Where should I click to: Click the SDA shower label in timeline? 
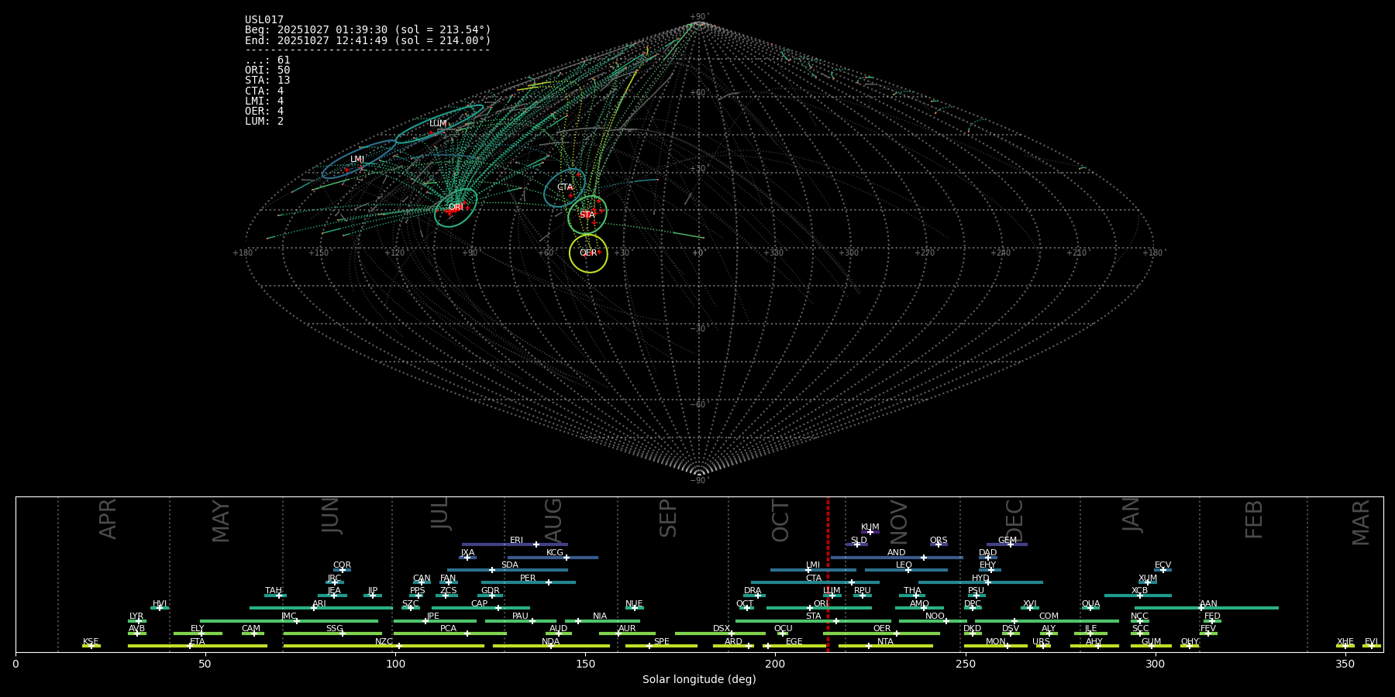pyautogui.click(x=510, y=565)
